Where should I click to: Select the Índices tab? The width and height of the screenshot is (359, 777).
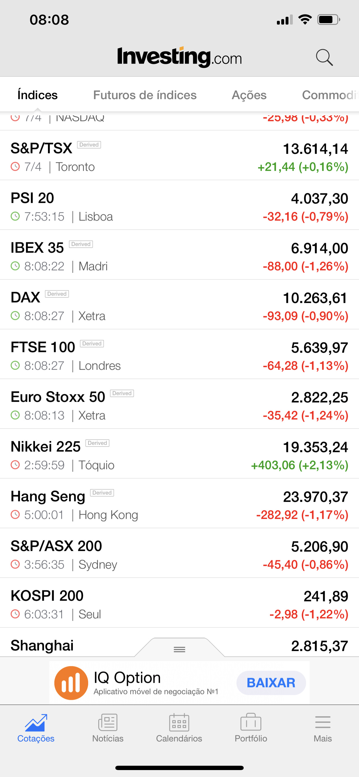pos(37,95)
